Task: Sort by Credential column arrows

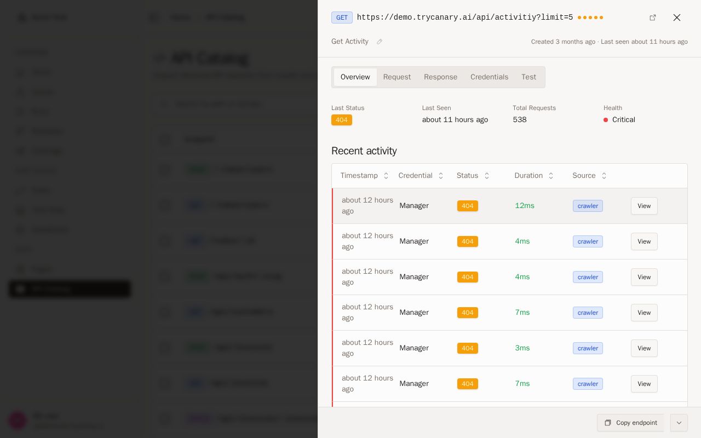Action: [441, 176]
